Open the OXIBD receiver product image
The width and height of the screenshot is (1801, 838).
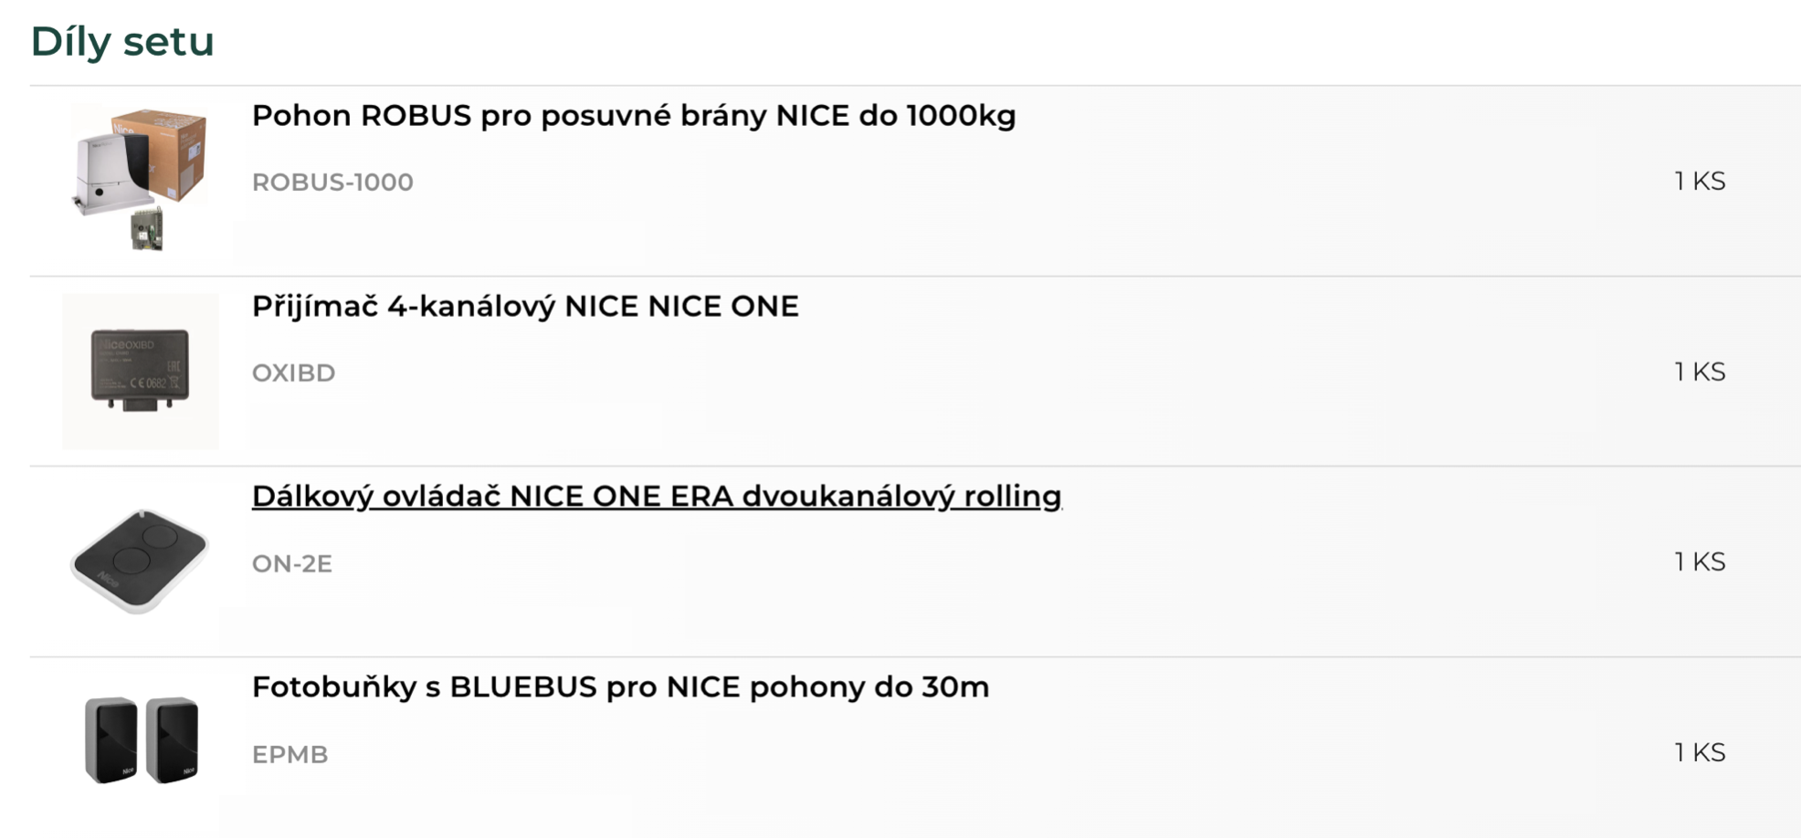[x=141, y=372]
